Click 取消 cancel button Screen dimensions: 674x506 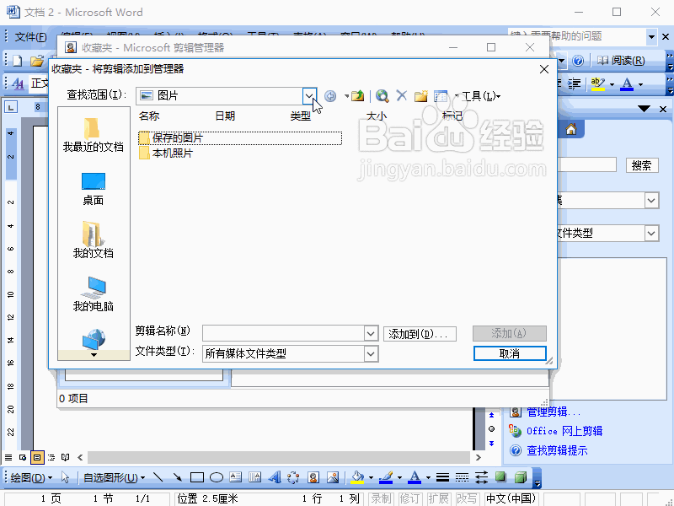coord(510,353)
